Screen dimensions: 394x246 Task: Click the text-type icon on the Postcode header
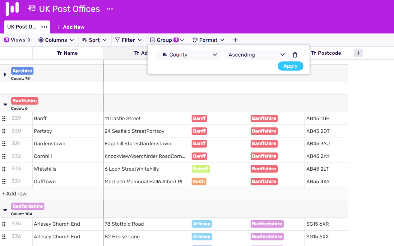[313, 53]
